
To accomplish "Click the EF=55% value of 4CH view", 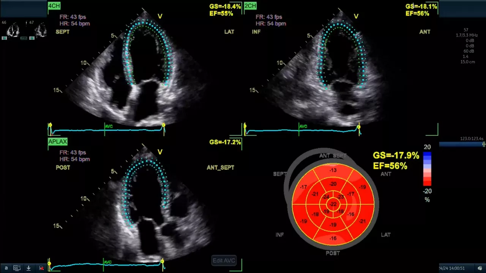I will [x=221, y=13].
